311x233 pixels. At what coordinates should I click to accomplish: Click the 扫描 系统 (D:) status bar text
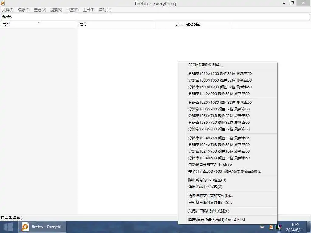click(x=12, y=218)
